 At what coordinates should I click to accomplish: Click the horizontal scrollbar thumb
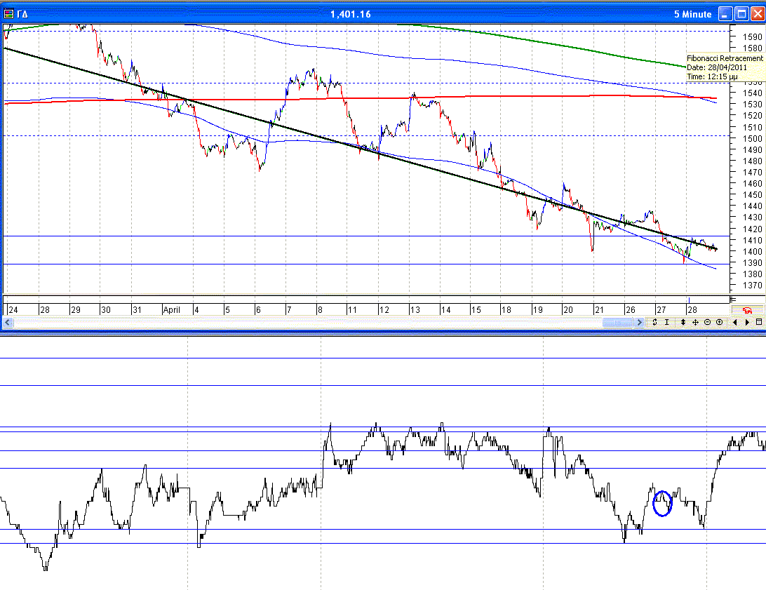coord(617,322)
